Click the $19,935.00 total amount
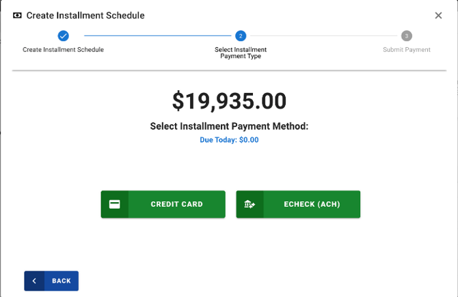 pyautogui.click(x=229, y=101)
